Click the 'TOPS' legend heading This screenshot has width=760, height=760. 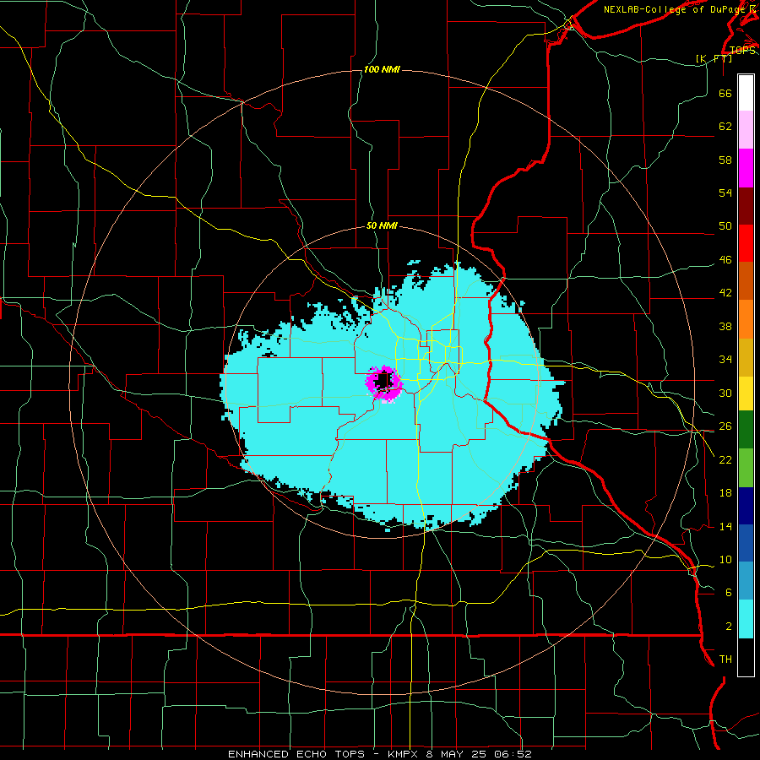(742, 51)
